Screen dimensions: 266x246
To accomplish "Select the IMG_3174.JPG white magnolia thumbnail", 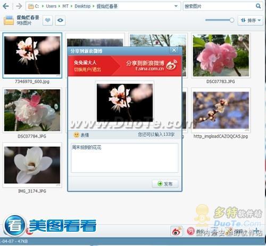I will coord(32,165).
